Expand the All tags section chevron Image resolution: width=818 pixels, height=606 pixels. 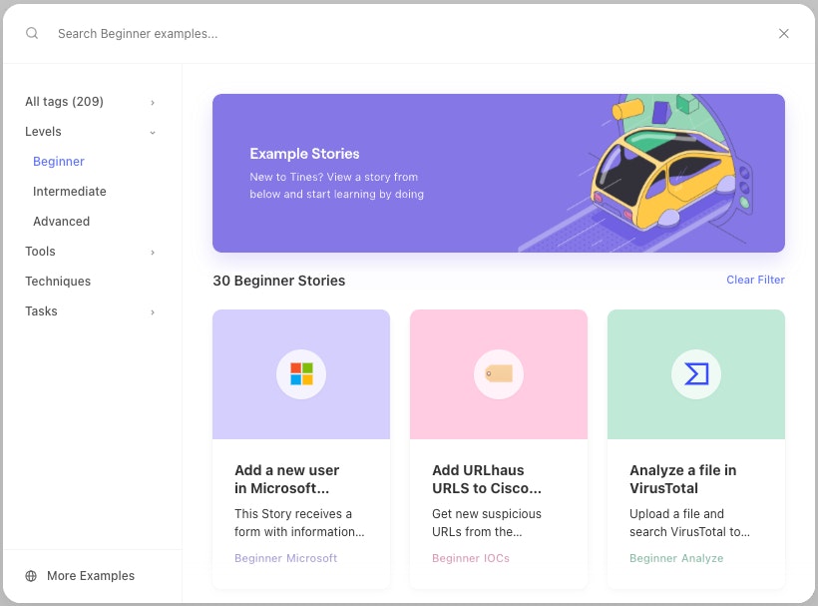click(153, 102)
